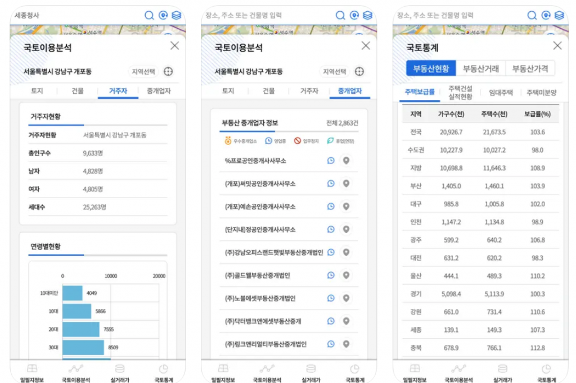Switch to 거주자 tab on the 중개업자 screen

309,90
